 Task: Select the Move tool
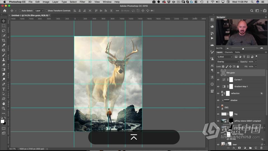(x=4, y=21)
